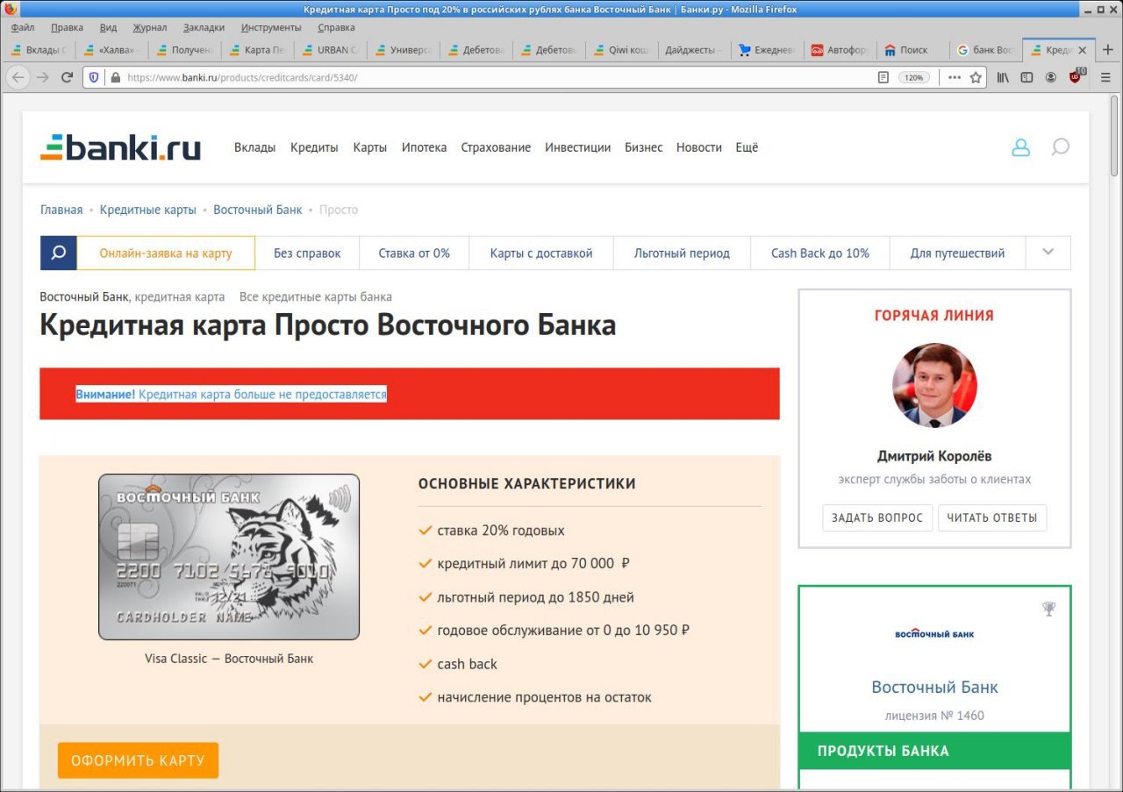The height and width of the screenshot is (792, 1123).
Task: Select the Для путешествий filter
Action: point(957,253)
